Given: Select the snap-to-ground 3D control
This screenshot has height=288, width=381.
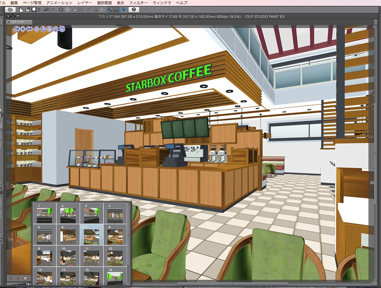Looking at the screenshot, I should [x=62, y=29].
